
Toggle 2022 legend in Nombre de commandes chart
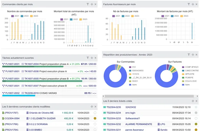25,16
